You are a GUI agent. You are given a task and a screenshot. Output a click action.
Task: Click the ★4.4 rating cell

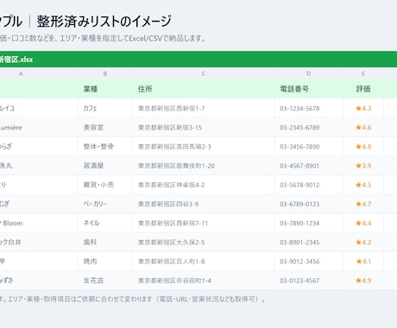[x=363, y=224]
